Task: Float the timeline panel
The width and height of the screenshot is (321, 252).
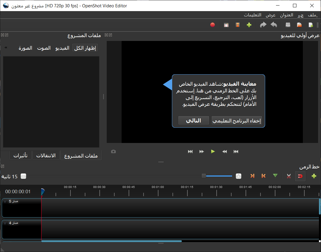Action: [x=2, y=166]
